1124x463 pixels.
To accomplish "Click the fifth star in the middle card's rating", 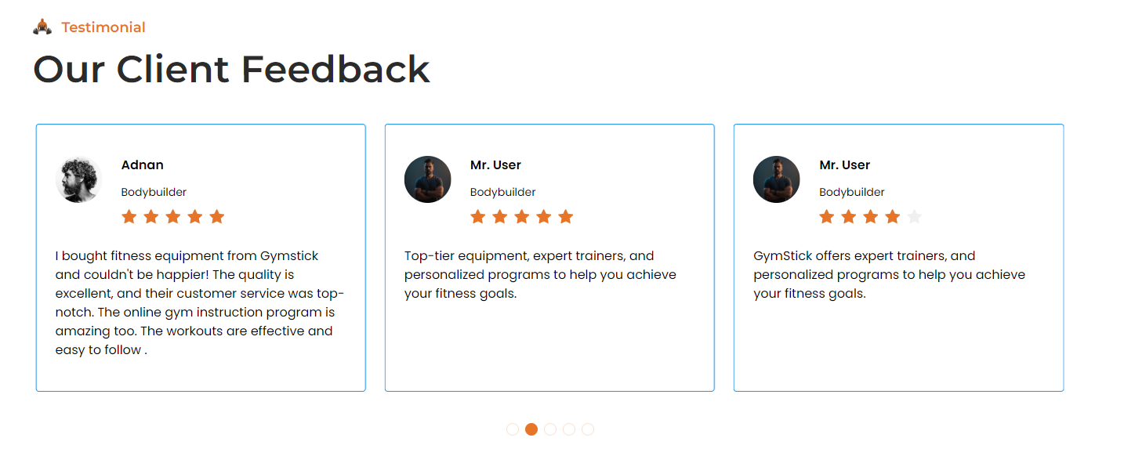I will (x=566, y=217).
